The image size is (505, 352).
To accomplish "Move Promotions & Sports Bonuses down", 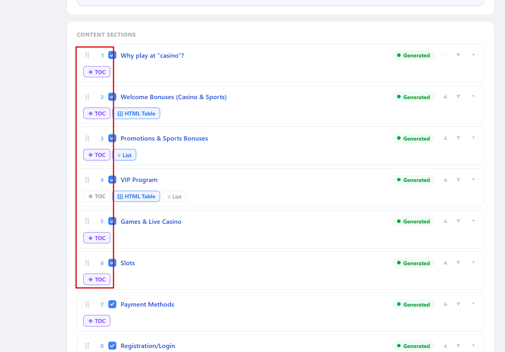I will pos(458,138).
